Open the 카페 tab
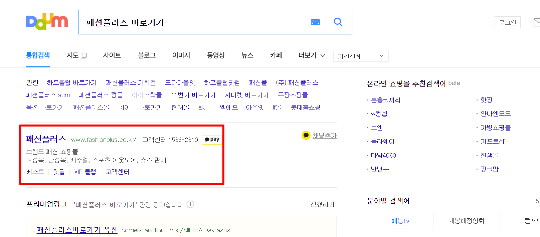The image size is (540, 237). 276,55
